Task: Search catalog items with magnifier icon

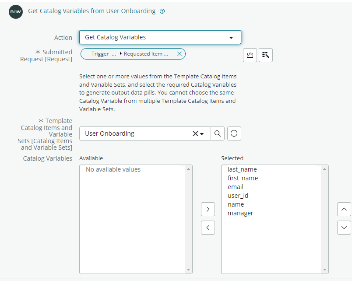Action: pos(217,133)
